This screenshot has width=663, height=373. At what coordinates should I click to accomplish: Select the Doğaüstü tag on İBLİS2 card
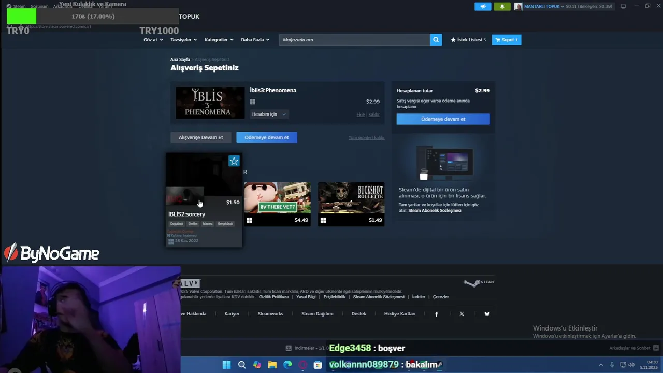177,224
